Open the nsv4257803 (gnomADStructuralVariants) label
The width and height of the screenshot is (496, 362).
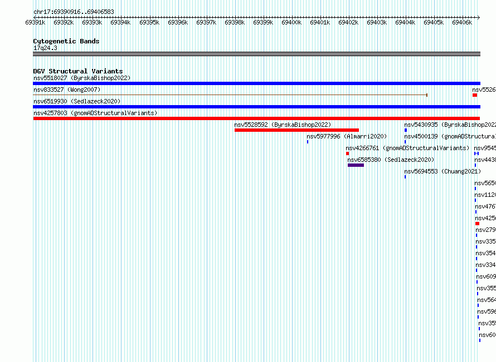95,113
